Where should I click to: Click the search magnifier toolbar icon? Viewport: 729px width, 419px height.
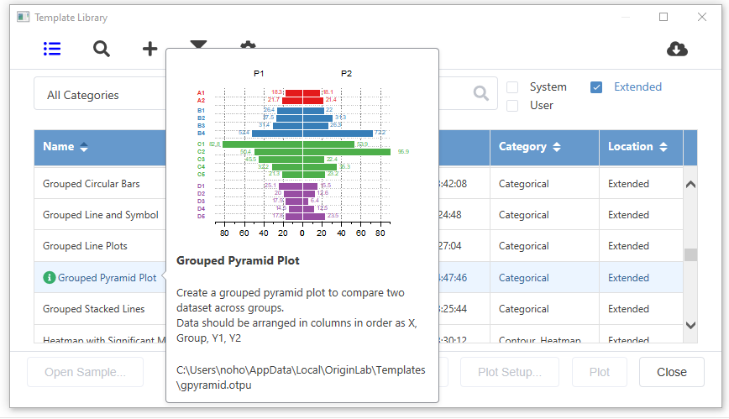102,49
